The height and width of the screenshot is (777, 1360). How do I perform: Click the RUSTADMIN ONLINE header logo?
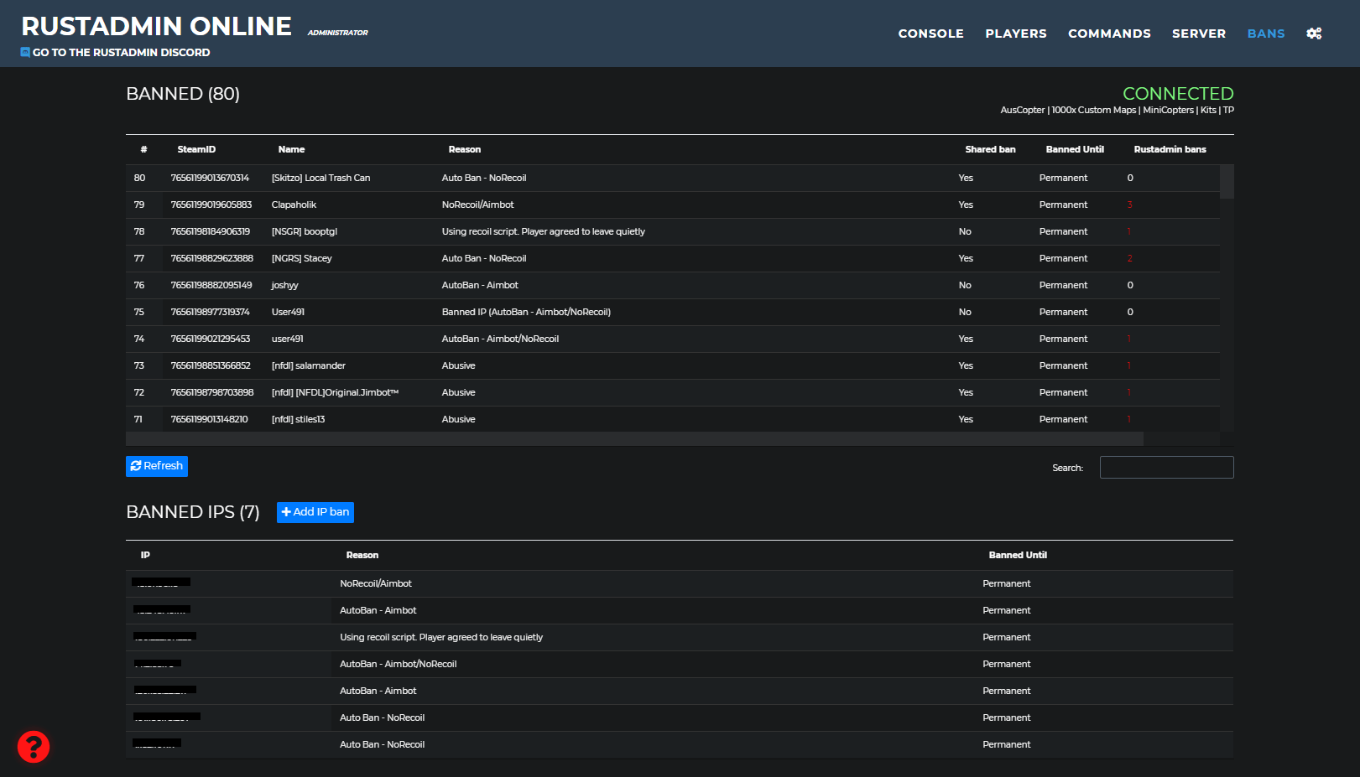(156, 25)
